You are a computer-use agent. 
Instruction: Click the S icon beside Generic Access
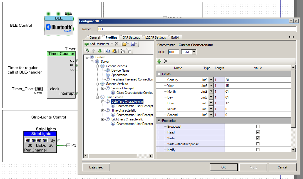tap(102, 66)
